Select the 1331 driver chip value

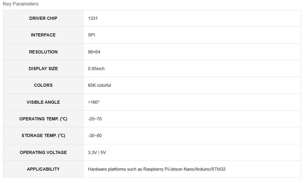click(93, 18)
